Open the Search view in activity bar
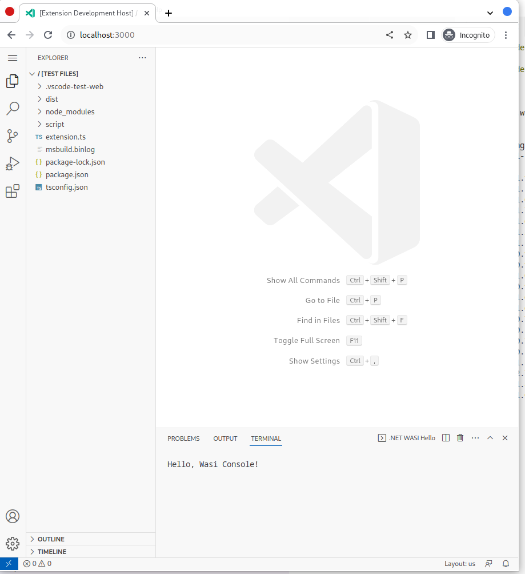Image resolution: width=525 pixels, height=574 pixels. [13, 109]
